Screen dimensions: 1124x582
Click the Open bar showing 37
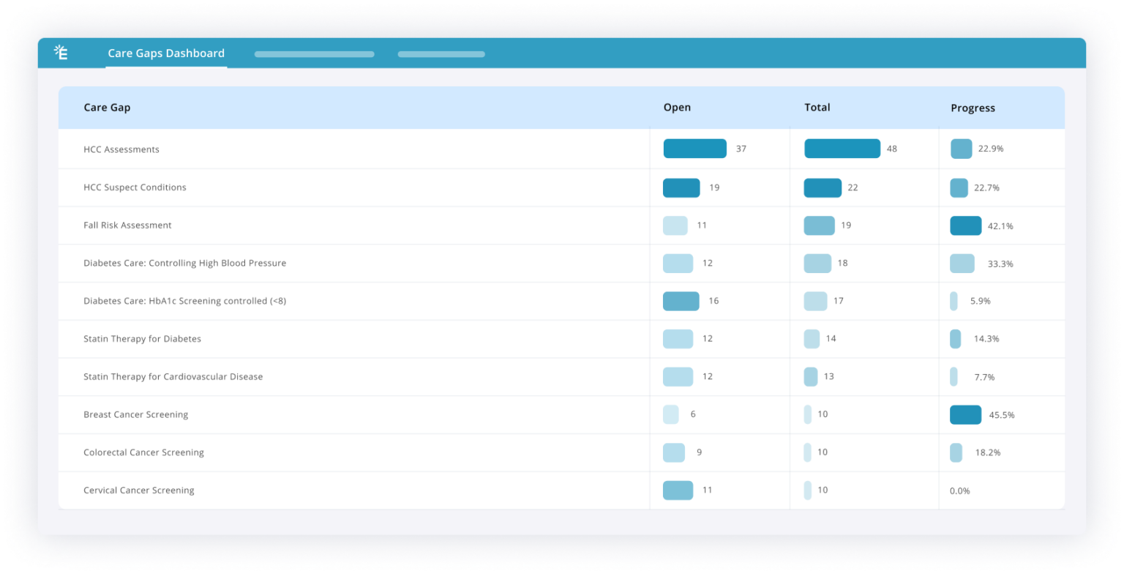(x=694, y=149)
